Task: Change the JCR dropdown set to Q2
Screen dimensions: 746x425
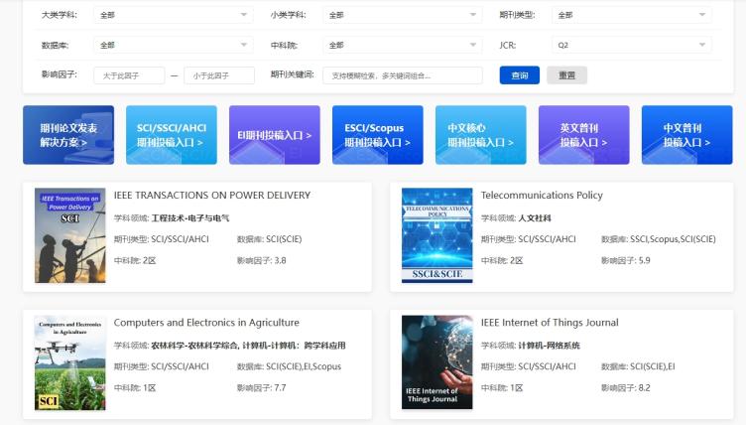Action: (631, 45)
